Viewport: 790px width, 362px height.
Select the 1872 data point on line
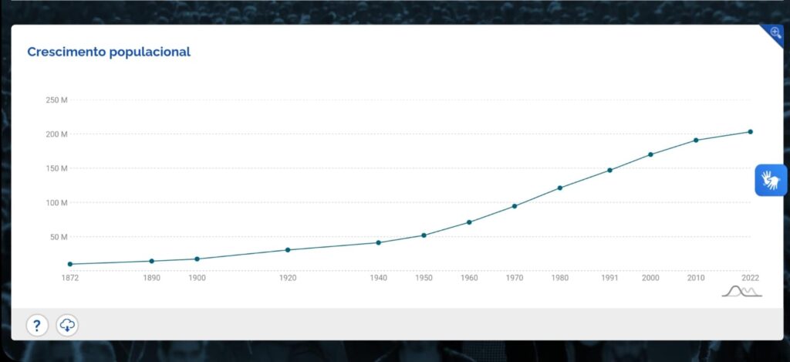pyautogui.click(x=70, y=264)
